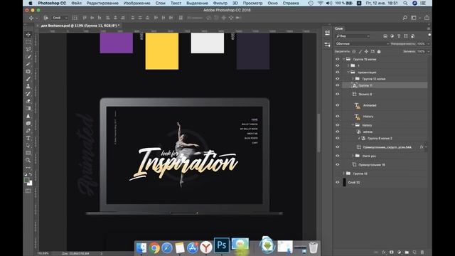Toggle layer filtering switch on or off

429,36
